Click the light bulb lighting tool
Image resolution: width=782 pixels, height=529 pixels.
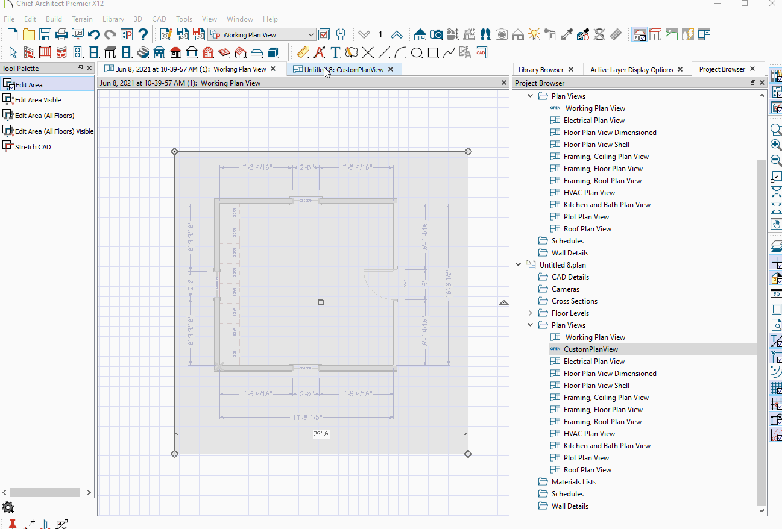(x=534, y=34)
